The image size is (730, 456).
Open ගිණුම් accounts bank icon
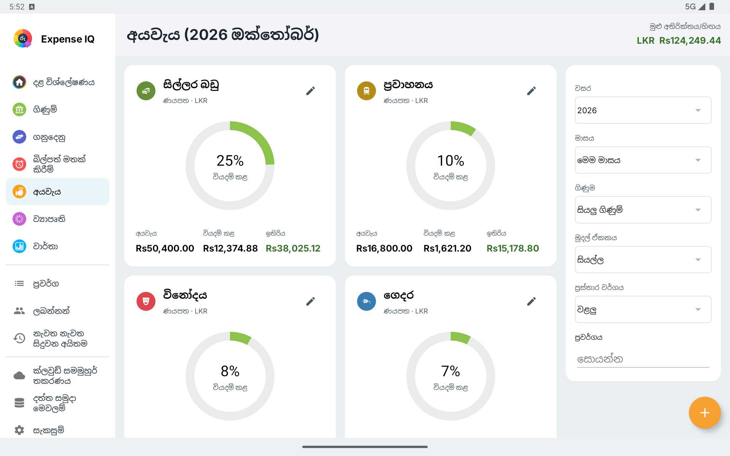click(x=19, y=109)
